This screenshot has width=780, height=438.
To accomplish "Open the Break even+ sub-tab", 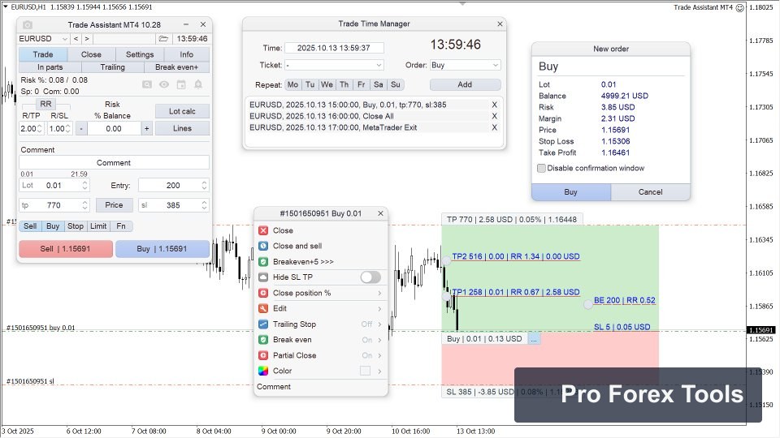I will (176, 67).
